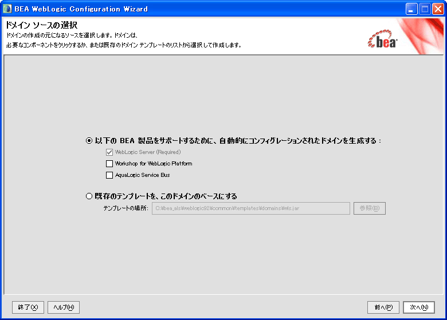
Task: Proceed with the 次へ(N) button
Action: 419,307
